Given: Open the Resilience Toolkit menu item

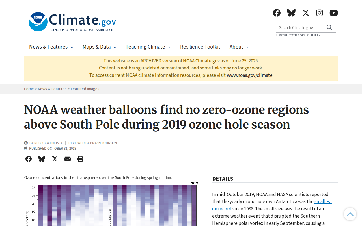Looking at the screenshot, I should pos(200,47).
